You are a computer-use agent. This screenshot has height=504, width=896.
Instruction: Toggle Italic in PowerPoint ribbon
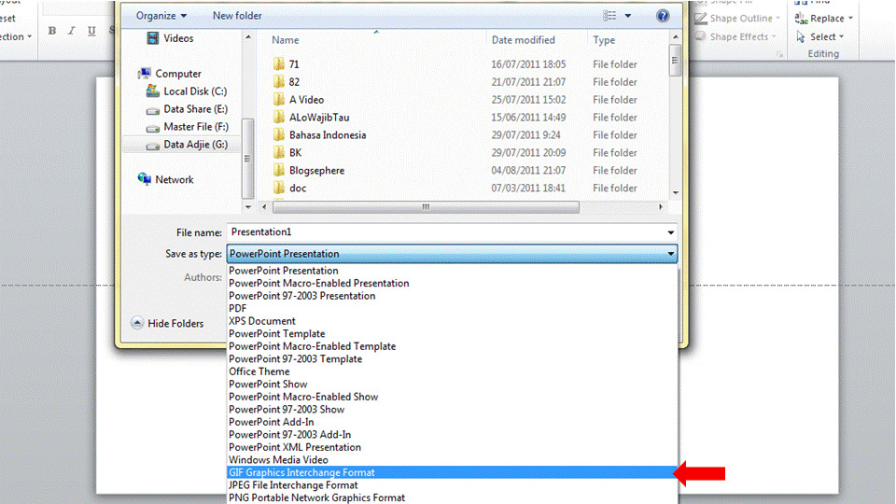[x=72, y=31]
